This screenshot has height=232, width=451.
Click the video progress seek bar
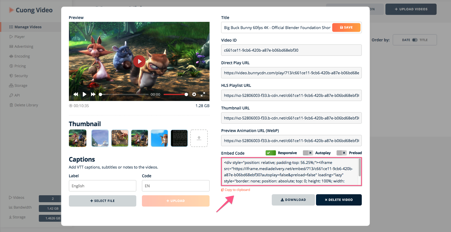[124, 94]
